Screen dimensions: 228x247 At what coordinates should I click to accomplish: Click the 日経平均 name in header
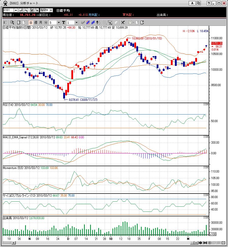coord(63,10)
